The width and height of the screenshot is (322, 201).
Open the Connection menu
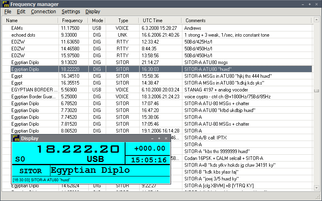tap(43, 12)
